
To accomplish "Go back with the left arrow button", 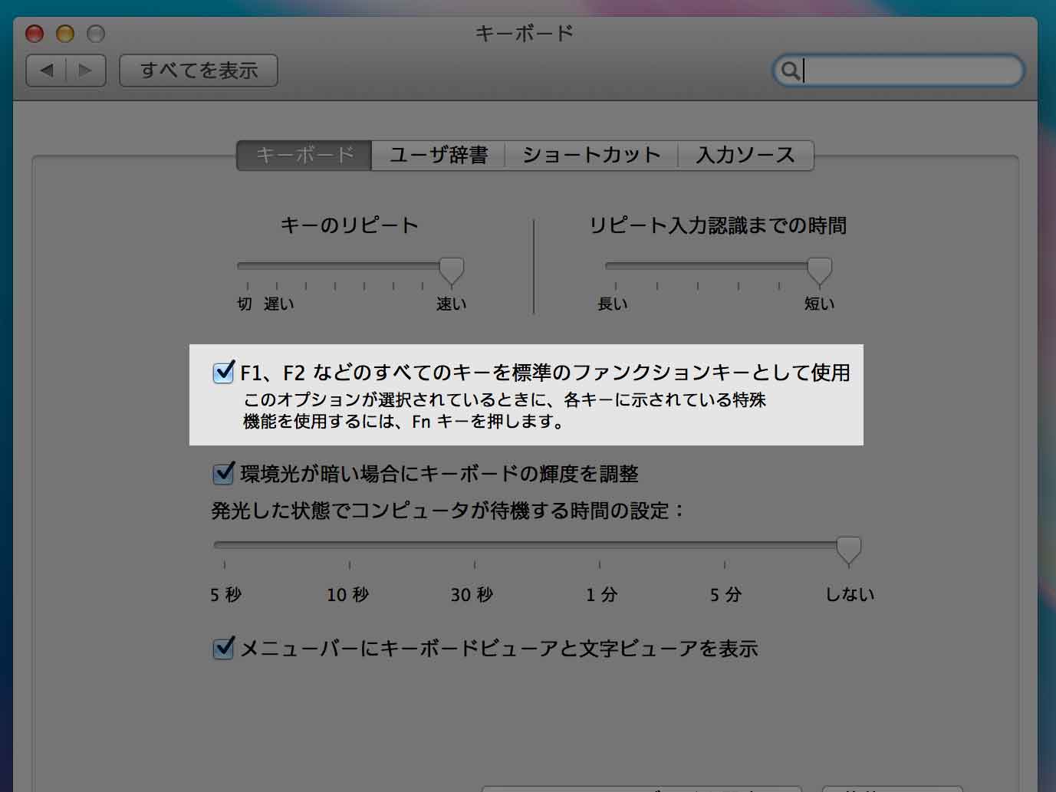I will [46, 71].
